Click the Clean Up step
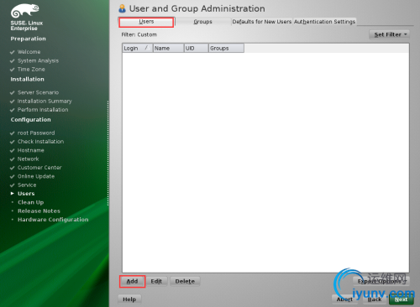 (31, 202)
